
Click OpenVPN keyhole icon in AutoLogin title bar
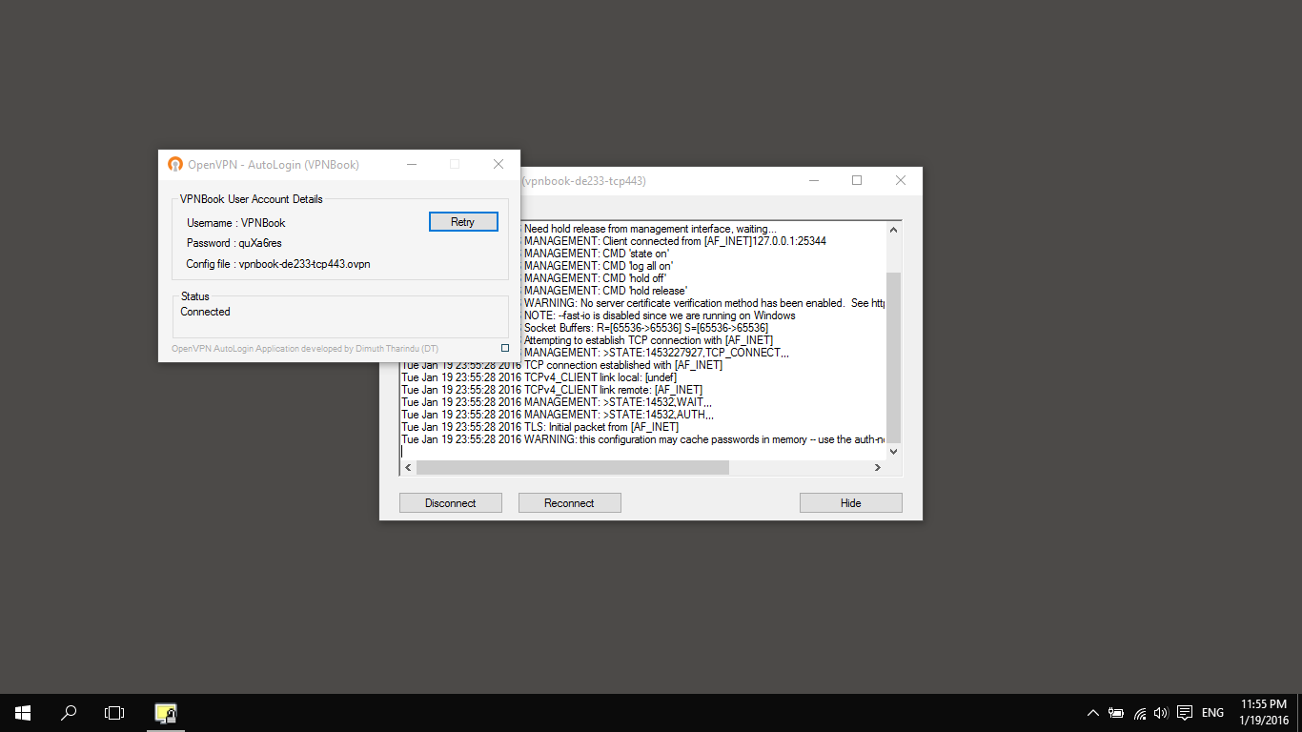[175, 164]
